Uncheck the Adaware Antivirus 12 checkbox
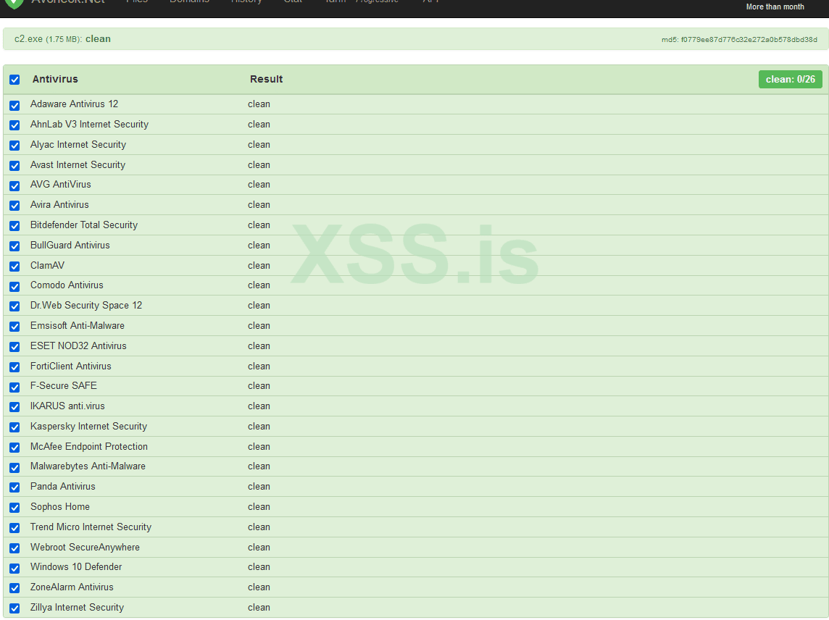 tap(14, 106)
